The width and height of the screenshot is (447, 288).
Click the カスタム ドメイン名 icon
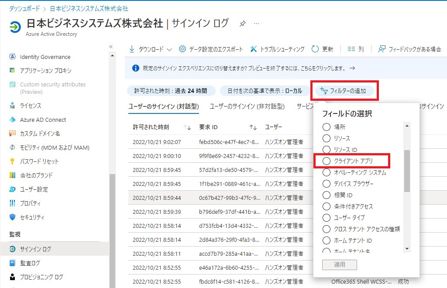pyautogui.click(x=12, y=134)
